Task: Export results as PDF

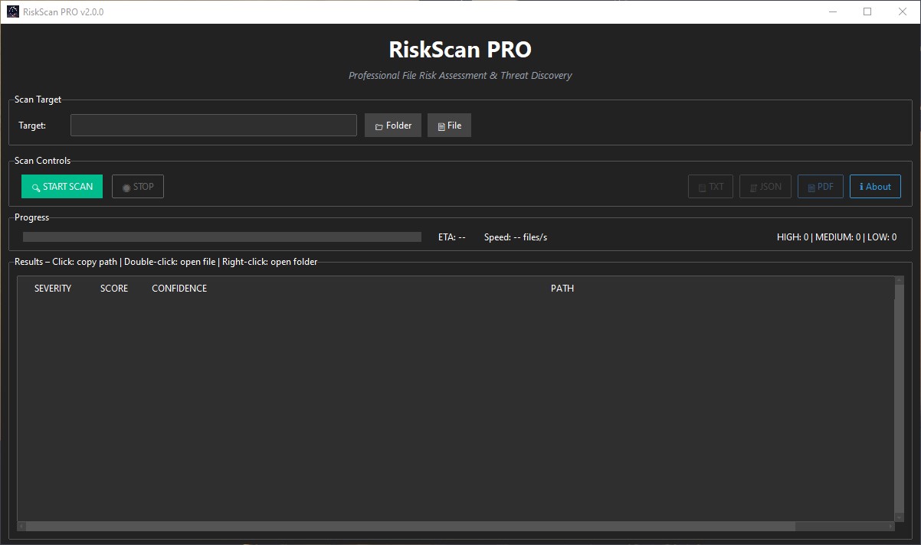Action: coord(820,186)
